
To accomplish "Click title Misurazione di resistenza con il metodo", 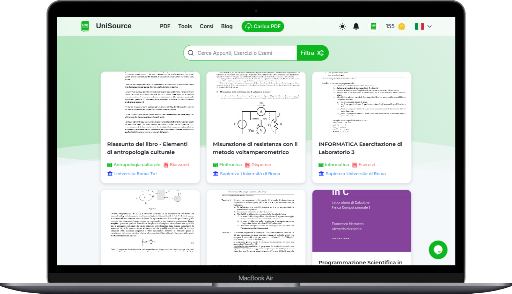I will (x=255, y=148).
